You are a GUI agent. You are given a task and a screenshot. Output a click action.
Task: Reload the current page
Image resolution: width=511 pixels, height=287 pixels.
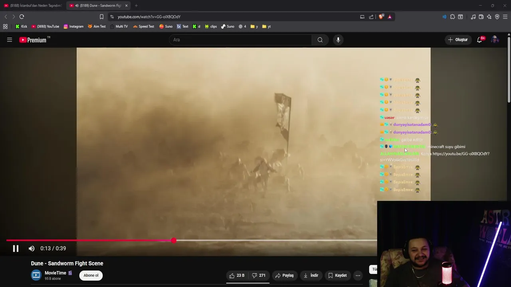pyautogui.click(x=22, y=17)
